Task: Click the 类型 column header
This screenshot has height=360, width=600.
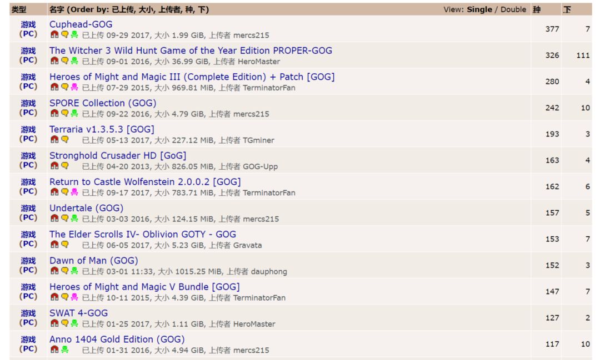Action: 19,9
